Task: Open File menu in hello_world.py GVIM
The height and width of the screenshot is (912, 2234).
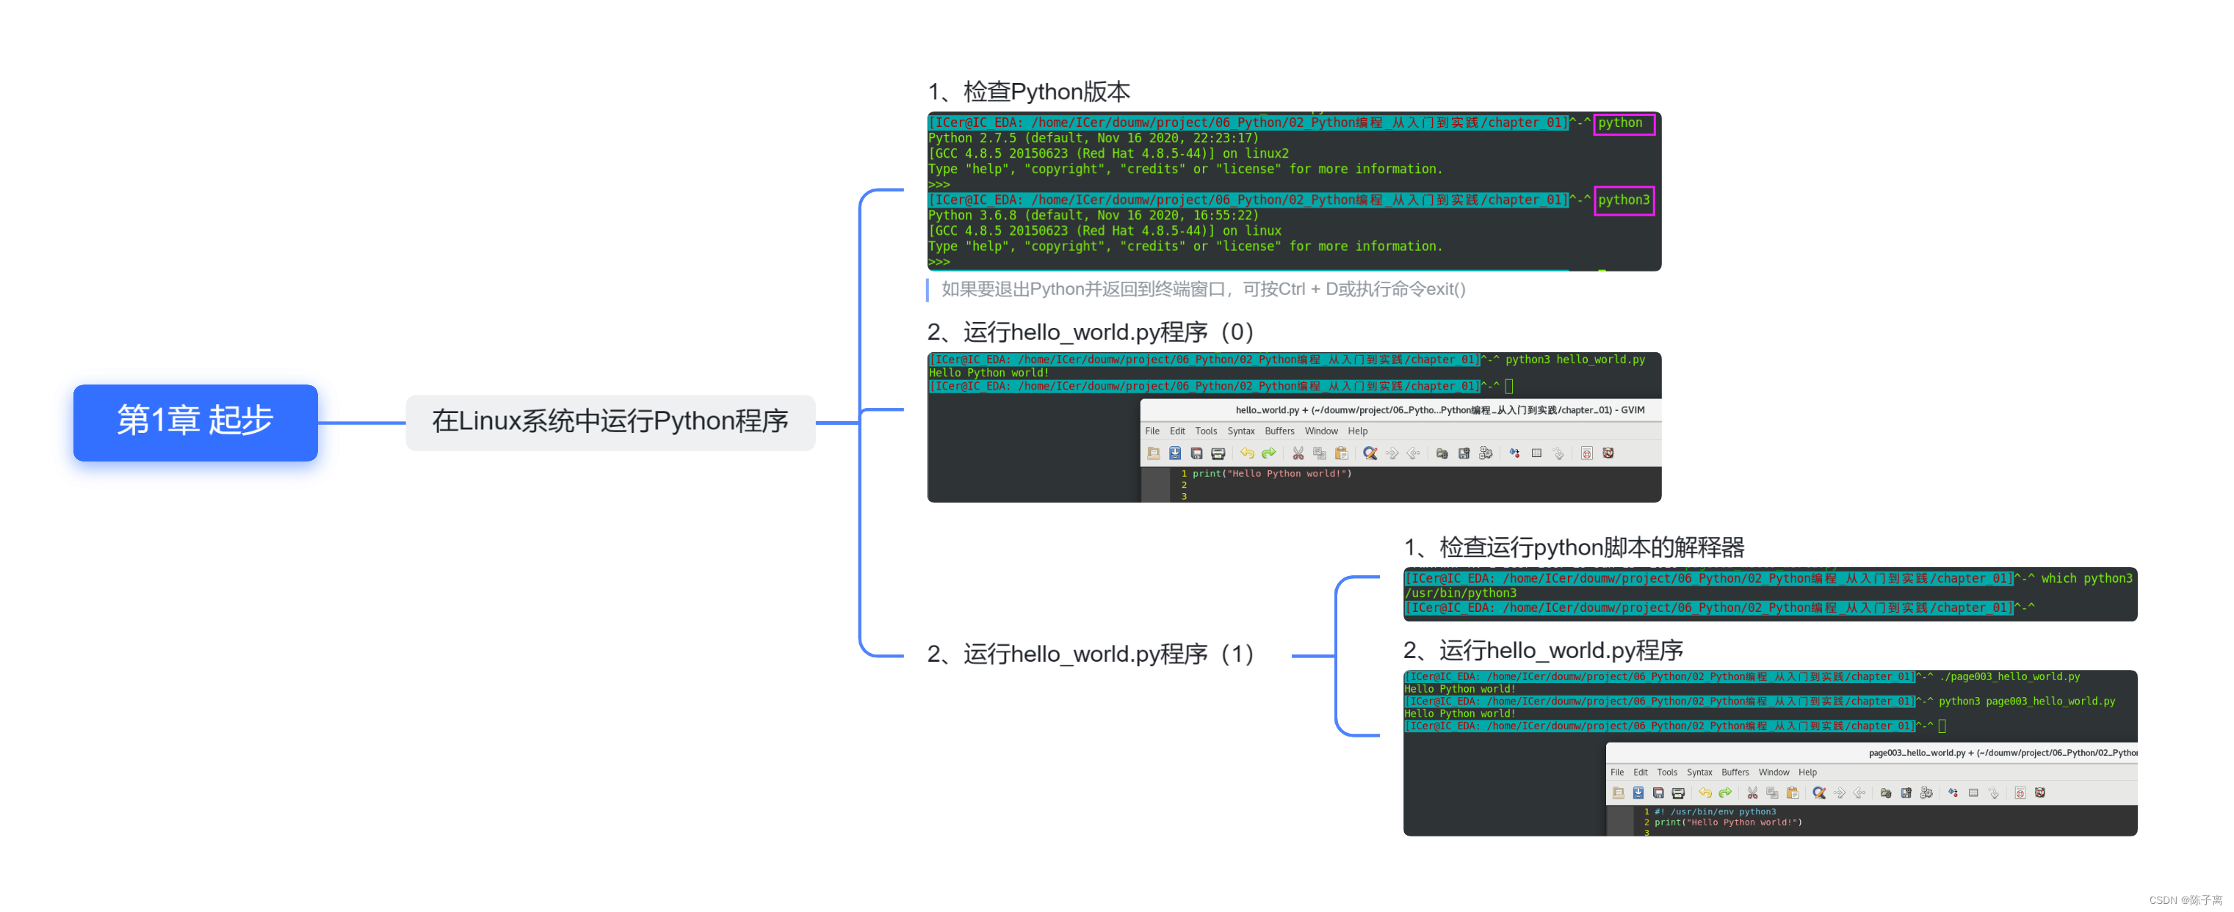Action: click(x=1152, y=431)
